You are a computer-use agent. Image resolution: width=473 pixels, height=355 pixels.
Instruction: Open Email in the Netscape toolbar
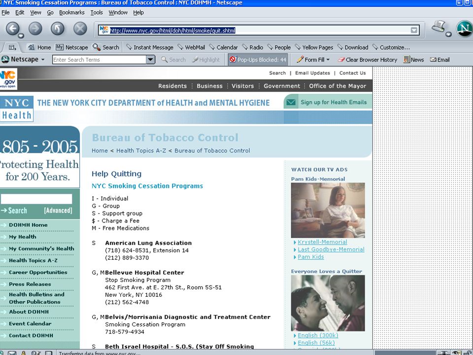click(x=440, y=60)
